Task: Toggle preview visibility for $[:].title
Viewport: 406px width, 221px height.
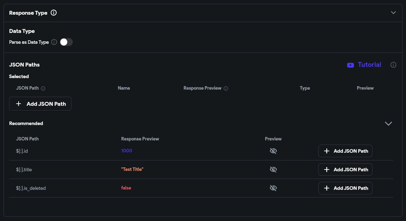Action: pos(273,170)
